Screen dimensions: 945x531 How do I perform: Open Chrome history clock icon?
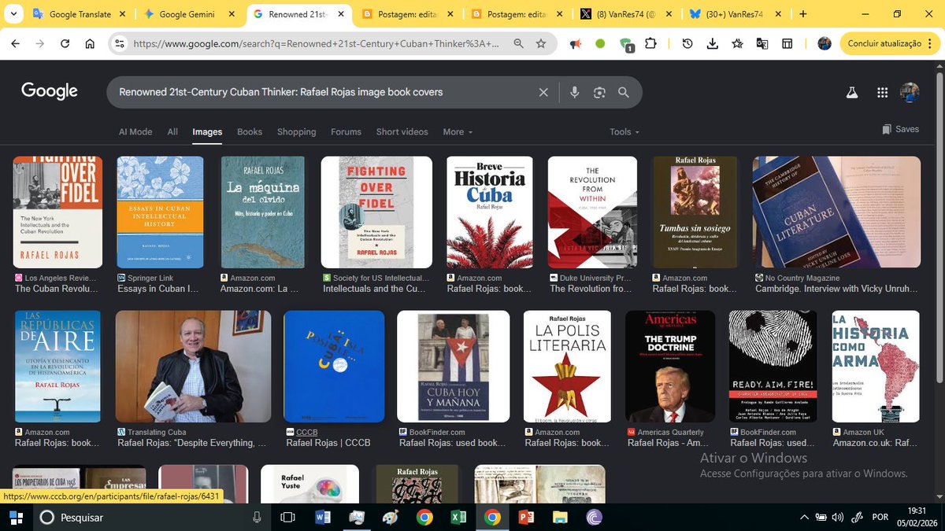pyautogui.click(x=687, y=44)
